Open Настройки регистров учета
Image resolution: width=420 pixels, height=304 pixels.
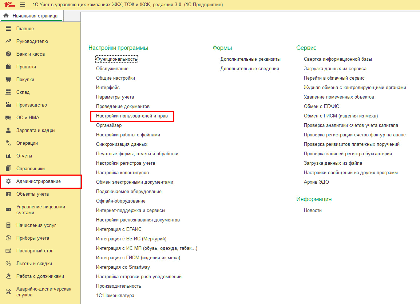tap(125, 163)
